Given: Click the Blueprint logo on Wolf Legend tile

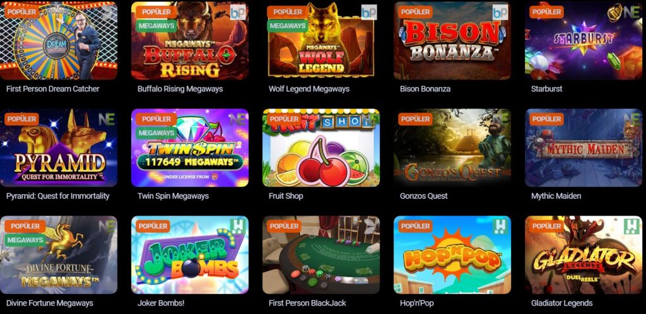Looking at the screenshot, I should pyautogui.click(x=368, y=13).
